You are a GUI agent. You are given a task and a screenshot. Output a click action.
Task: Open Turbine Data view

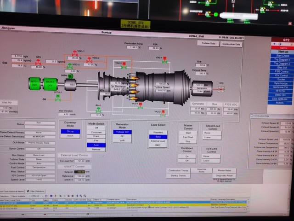[x=208, y=43]
